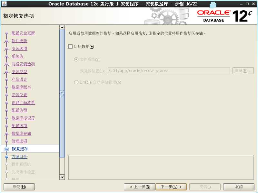Click step bullet icon beside 网格安装选项

(x=6, y=64)
